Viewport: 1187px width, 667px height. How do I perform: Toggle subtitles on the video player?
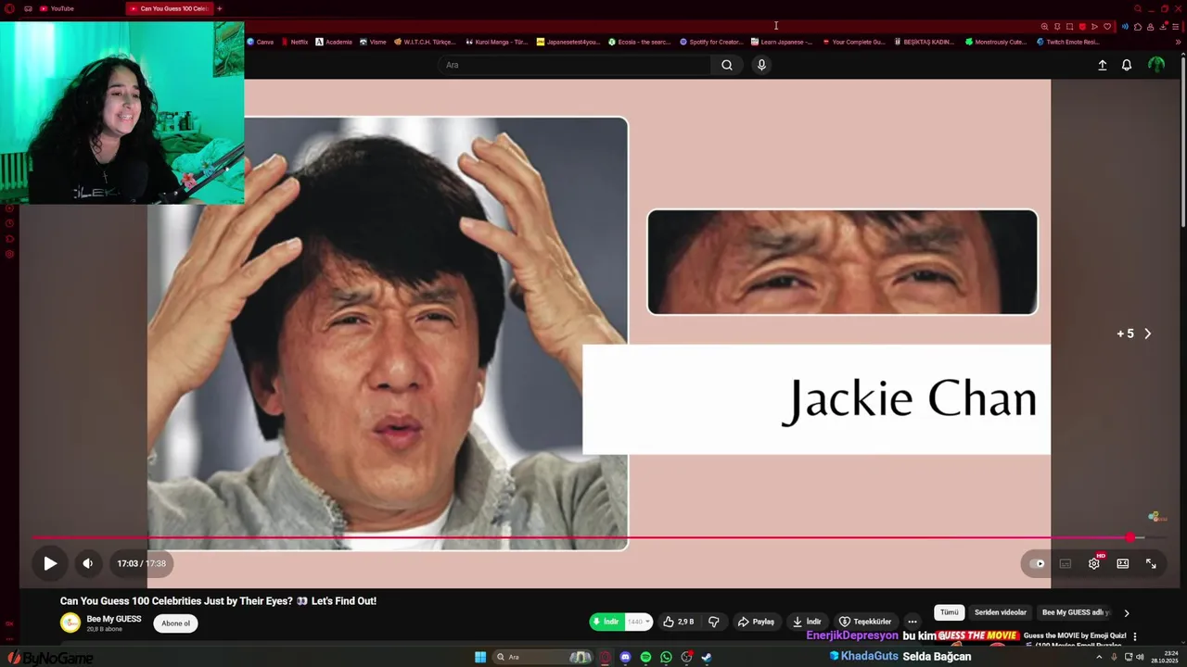pyautogui.click(x=1066, y=563)
